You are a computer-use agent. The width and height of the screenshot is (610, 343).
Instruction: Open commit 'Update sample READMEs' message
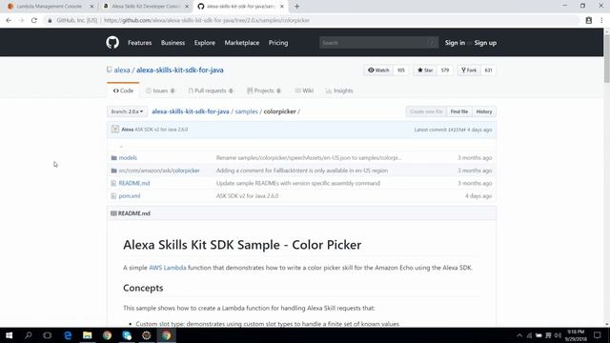[298, 183]
